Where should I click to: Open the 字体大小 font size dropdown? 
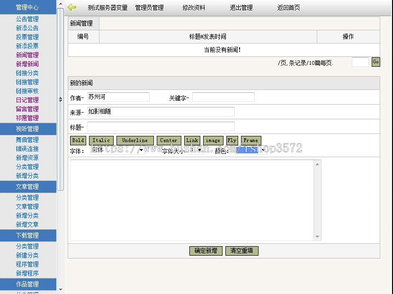pos(196,150)
